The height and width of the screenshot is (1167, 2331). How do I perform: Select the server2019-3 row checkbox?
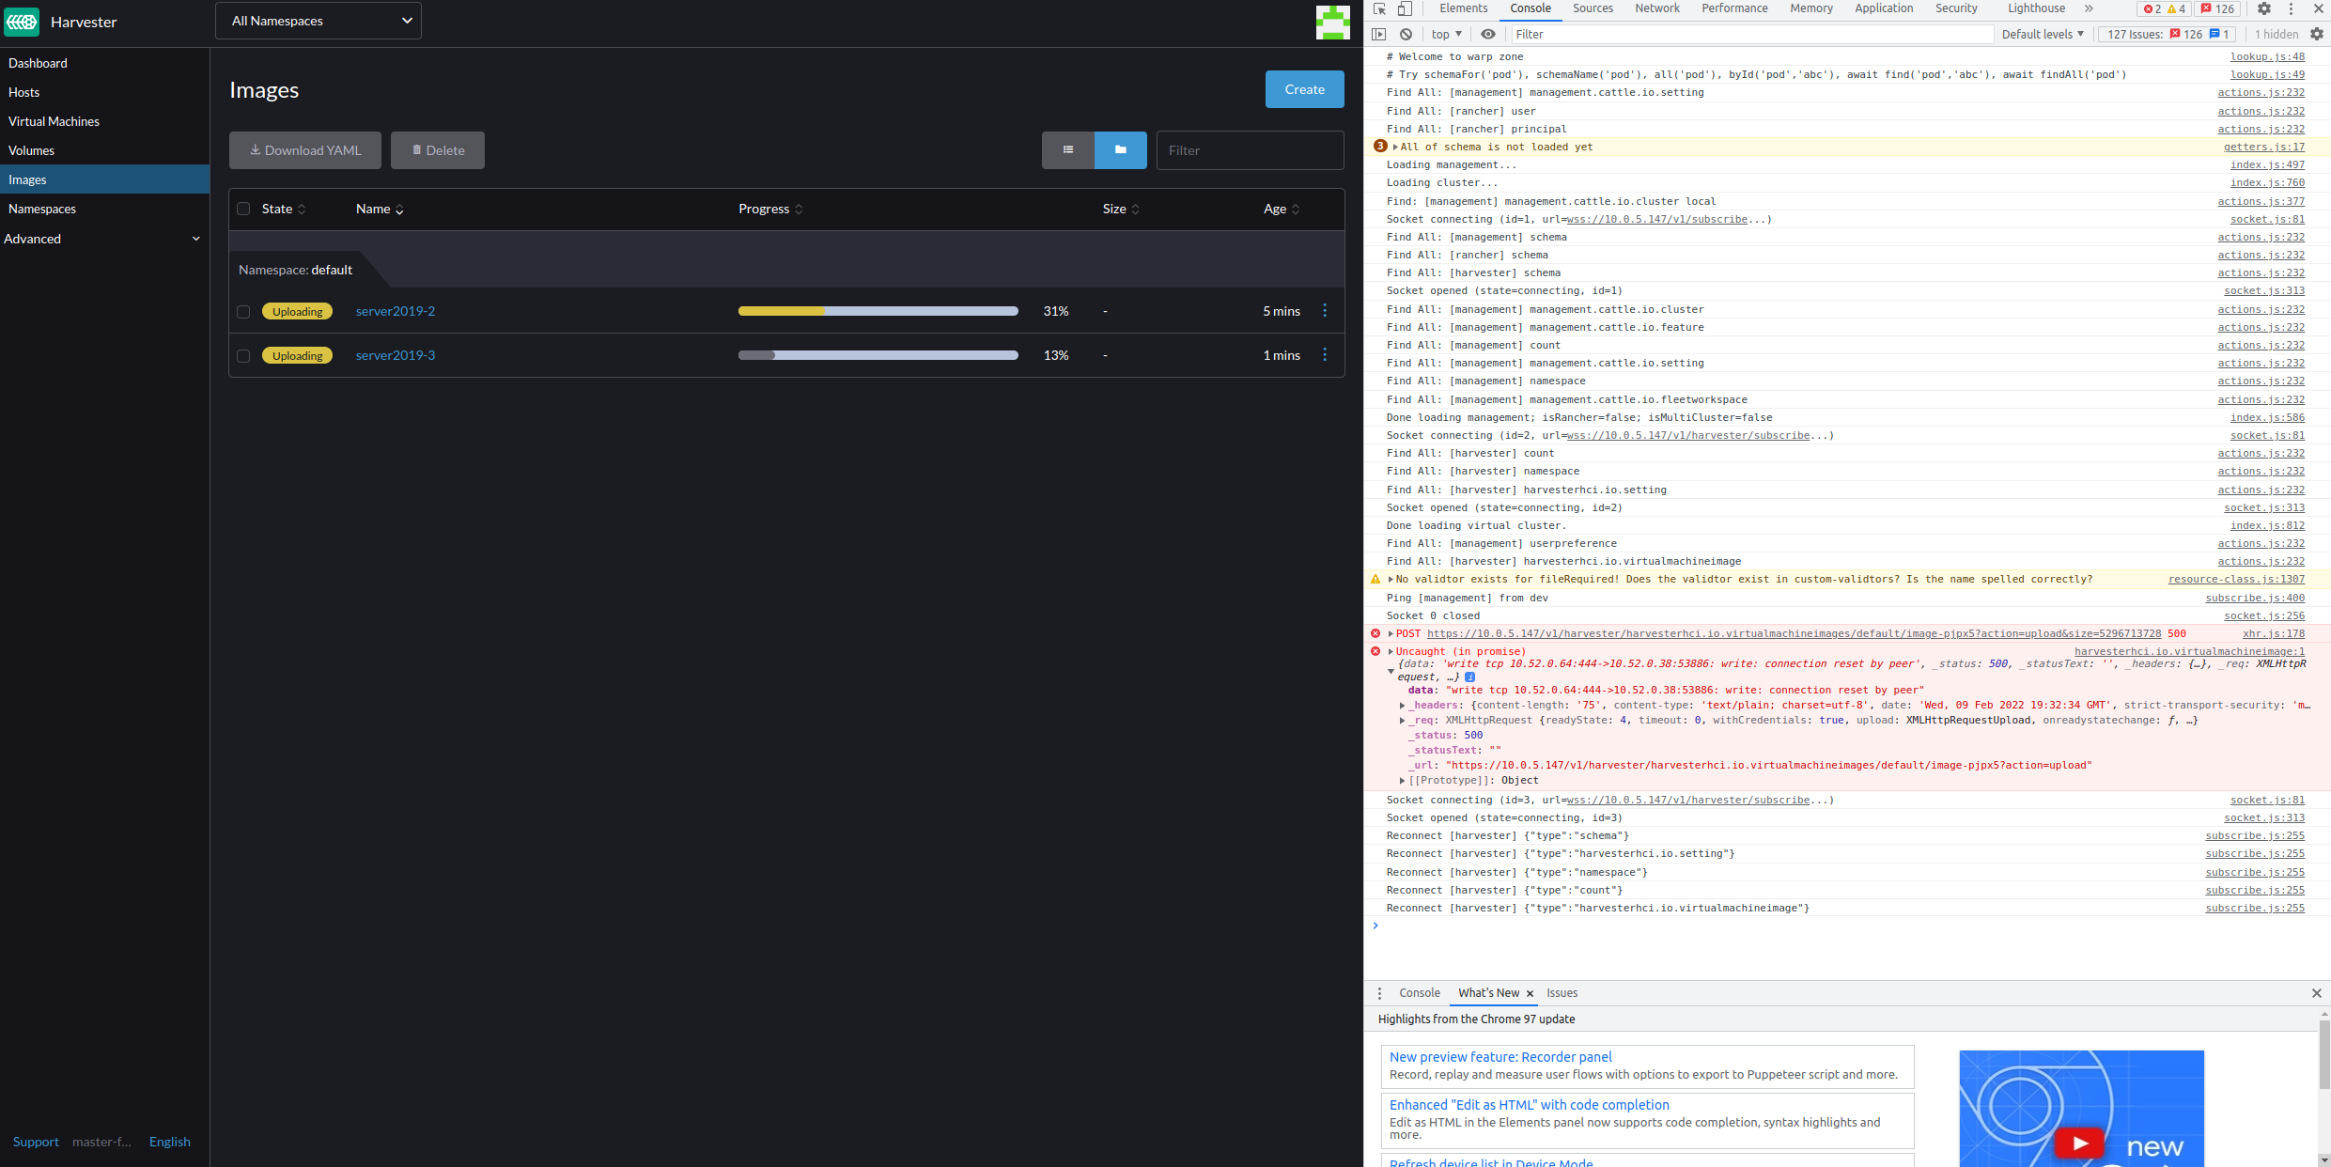243,356
